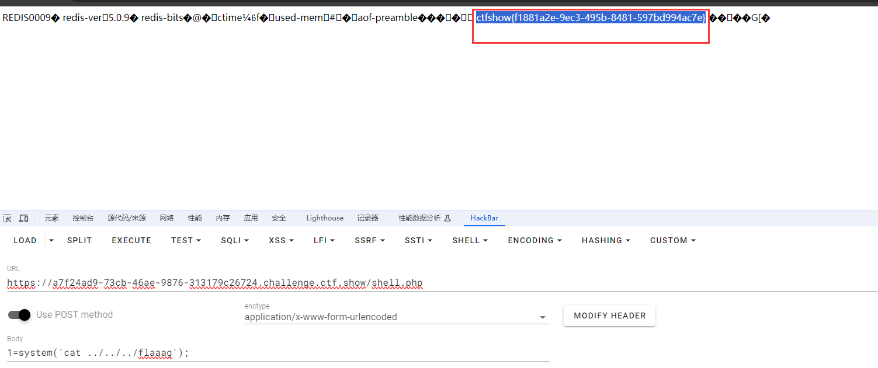Viewport: 878px width, 368px height.
Task: Open the enctype combo box
Action: tap(397, 317)
